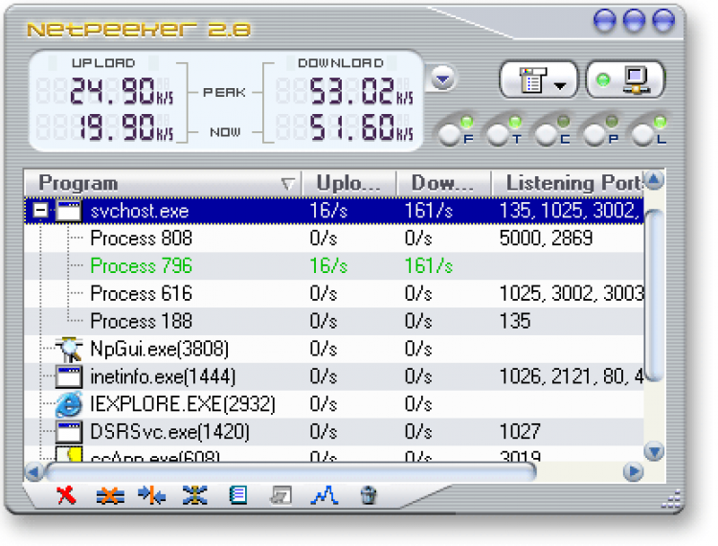Open the list view dropdown button

point(539,80)
